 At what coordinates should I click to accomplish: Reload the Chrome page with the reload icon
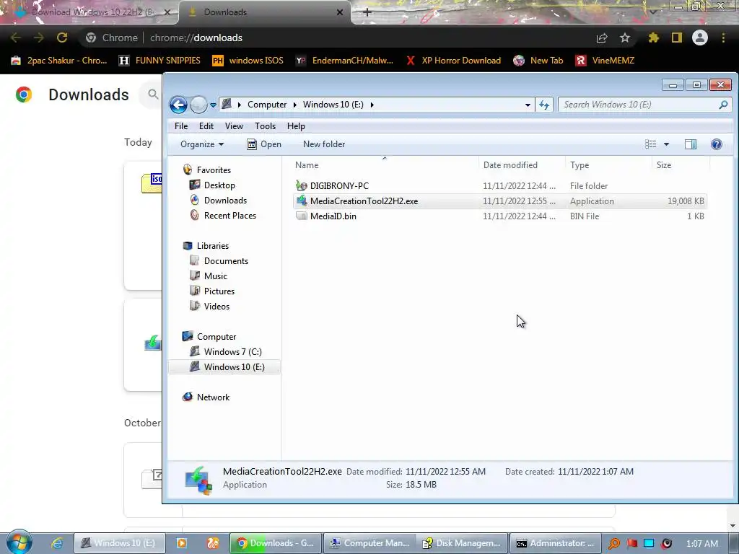(x=62, y=38)
